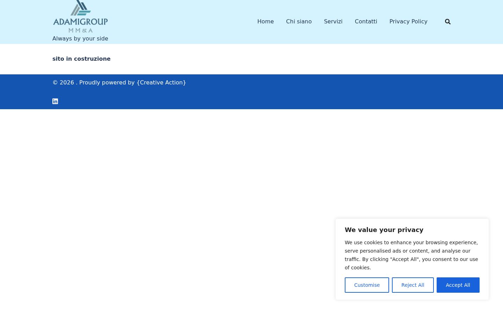Viewport: 503px width, 314px height.
Task: Open the LinkedIn icon in footer
Action: point(55,101)
